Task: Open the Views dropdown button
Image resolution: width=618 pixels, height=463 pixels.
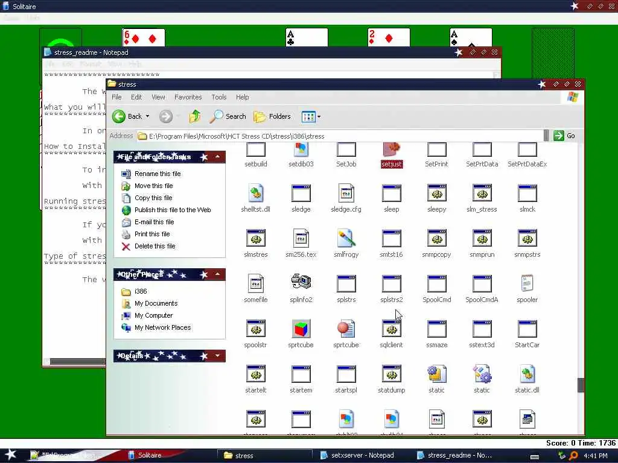Action: tap(319, 116)
